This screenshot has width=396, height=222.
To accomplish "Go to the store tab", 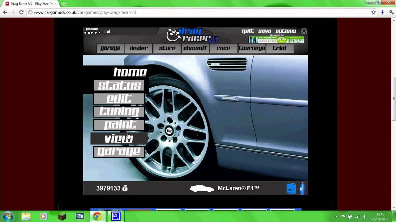I will point(167,48).
